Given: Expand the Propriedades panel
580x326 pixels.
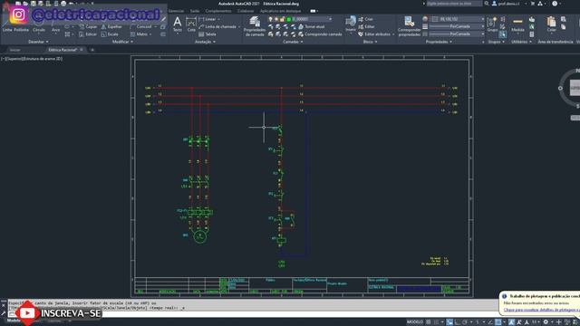Looking at the screenshot, I should (x=439, y=42).
